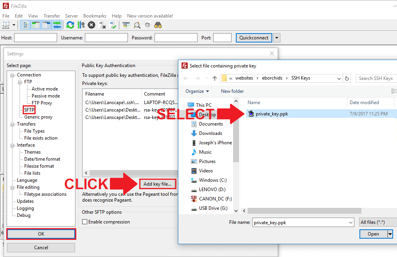The width and height of the screenshot is (397, 257).
Task: Enable the compression checkbox
Action: coord(85,222)
